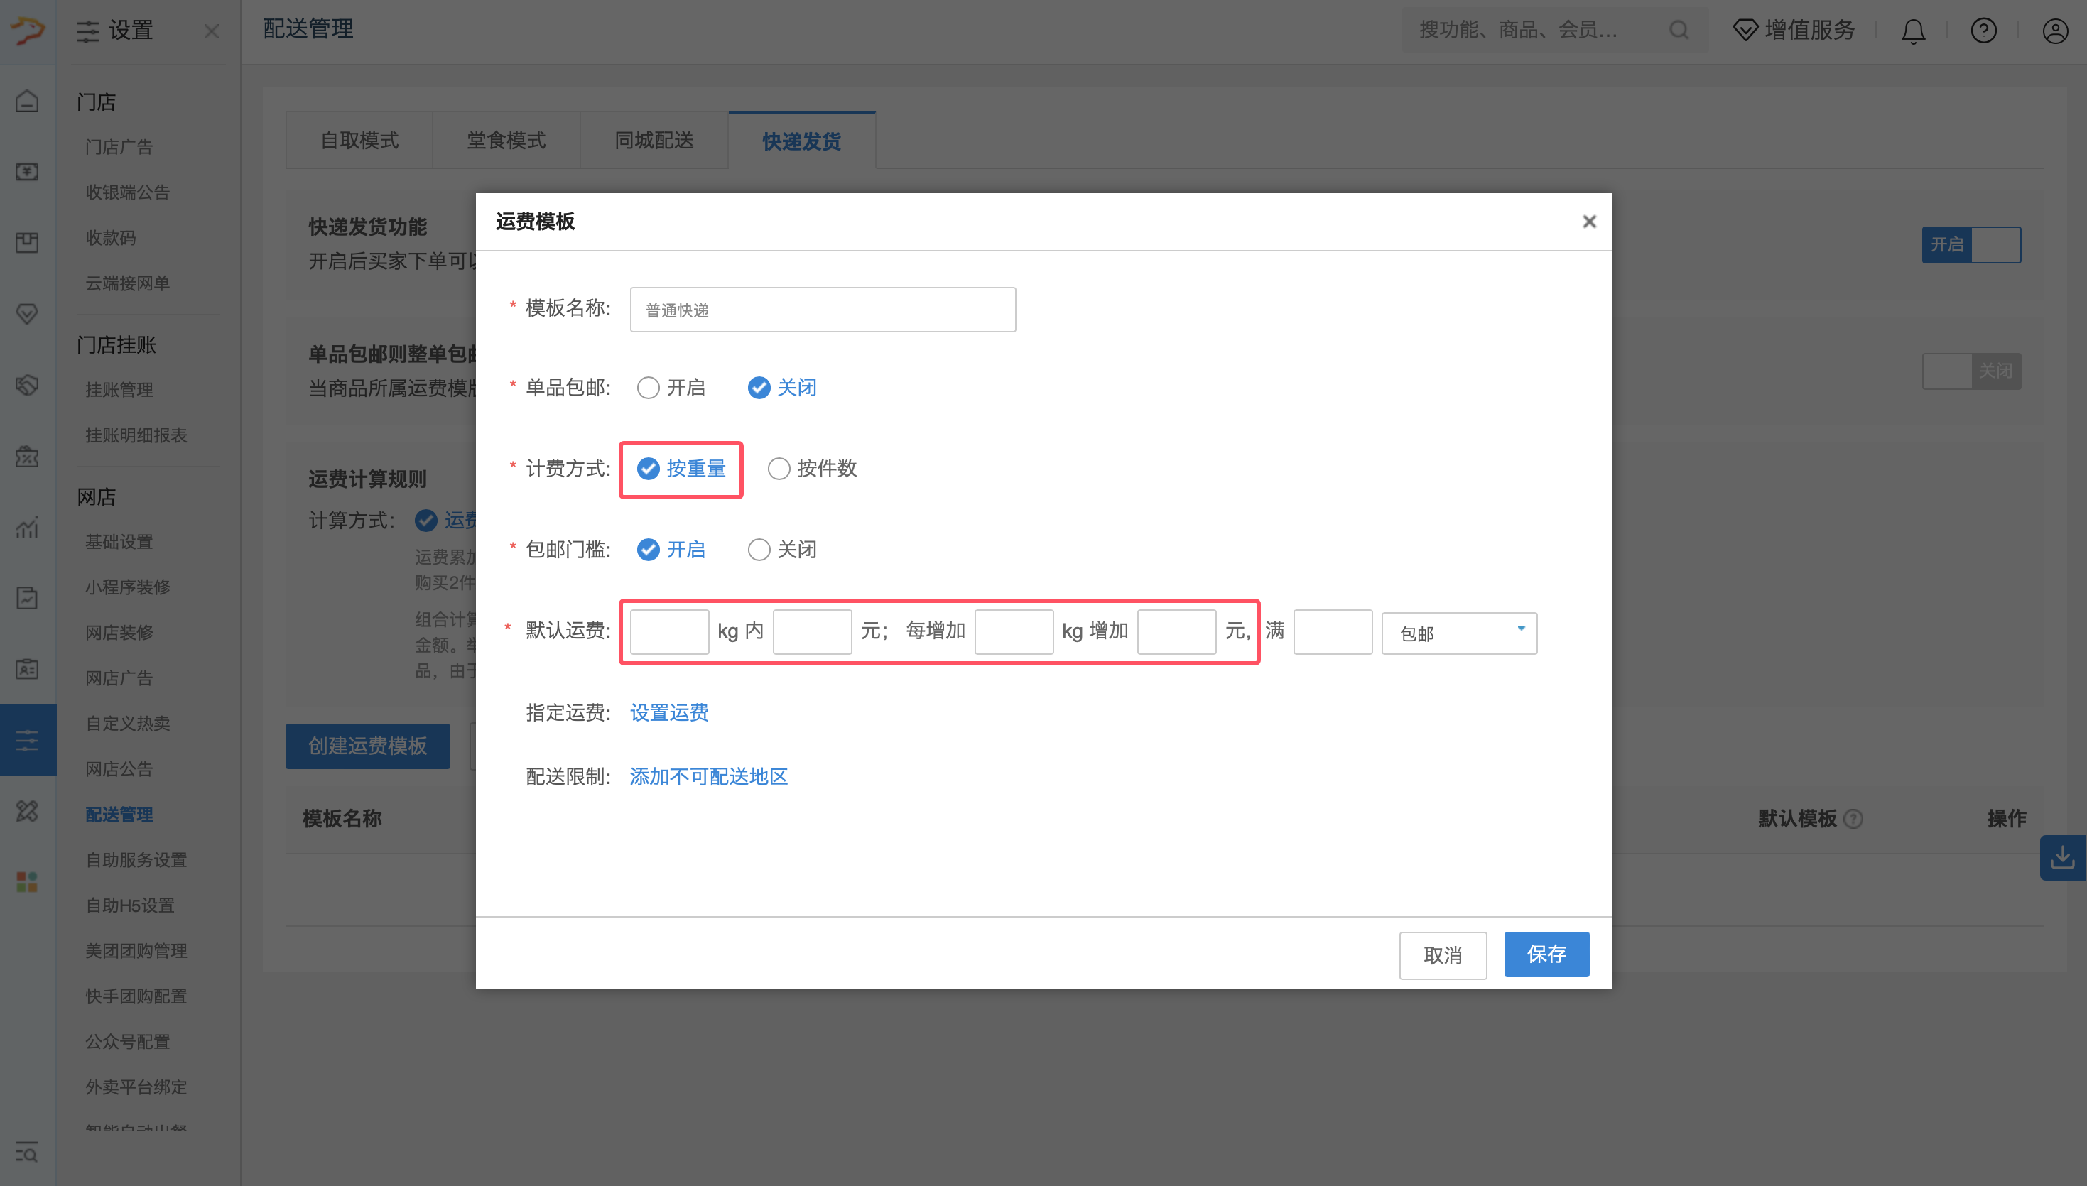Select 关闭 radio for 包邮门槛
The image size is (2087, 1186).
759,550
